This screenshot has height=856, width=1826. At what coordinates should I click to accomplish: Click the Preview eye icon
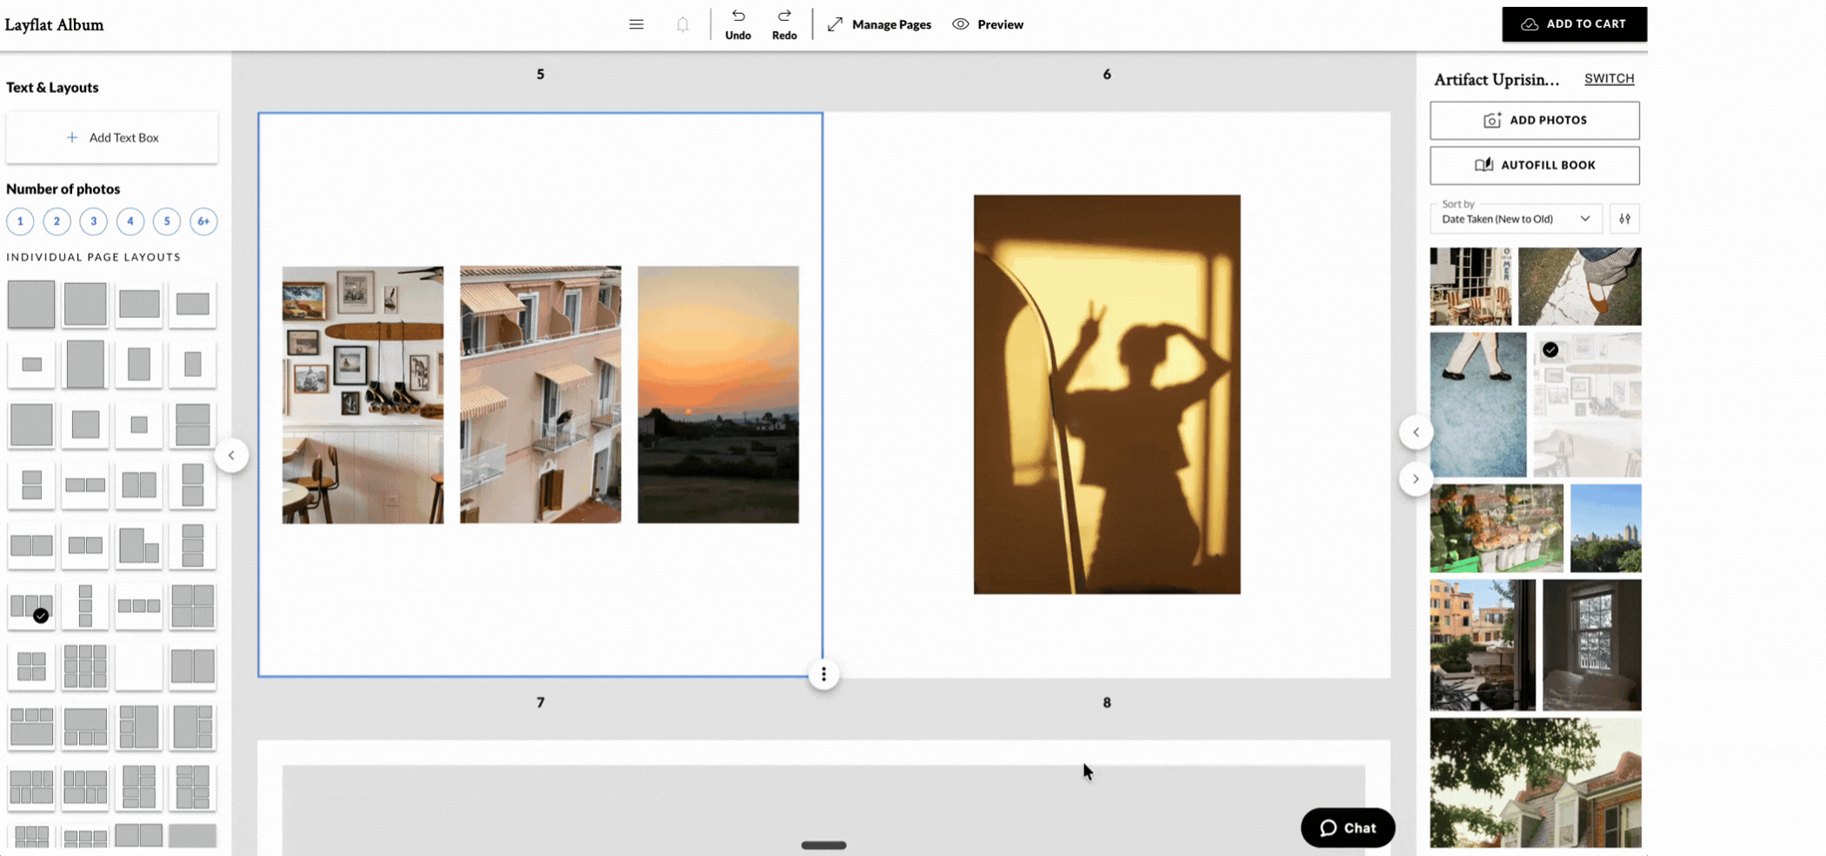(x=960, y=23)
